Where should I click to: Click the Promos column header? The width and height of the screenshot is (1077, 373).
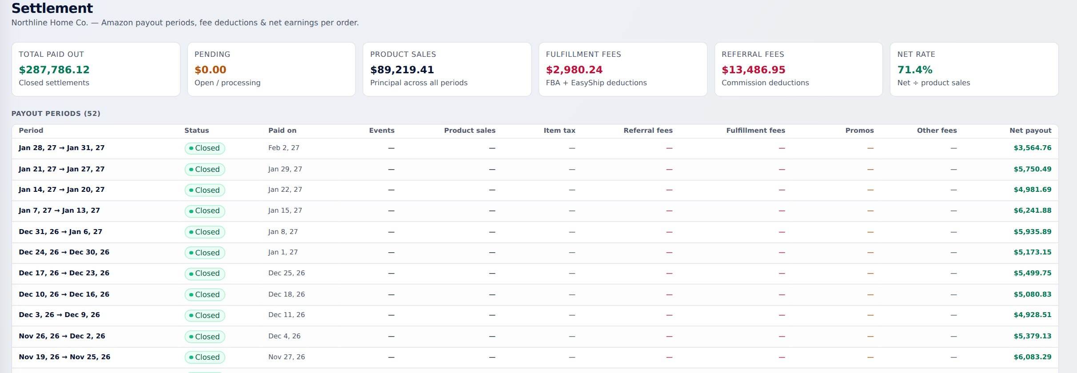click(x=859, y=131)
